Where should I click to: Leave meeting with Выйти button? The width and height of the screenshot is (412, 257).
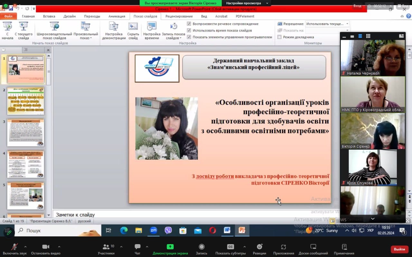(399, 249)
